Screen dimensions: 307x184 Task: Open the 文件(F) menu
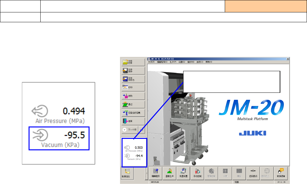[151, 62]
